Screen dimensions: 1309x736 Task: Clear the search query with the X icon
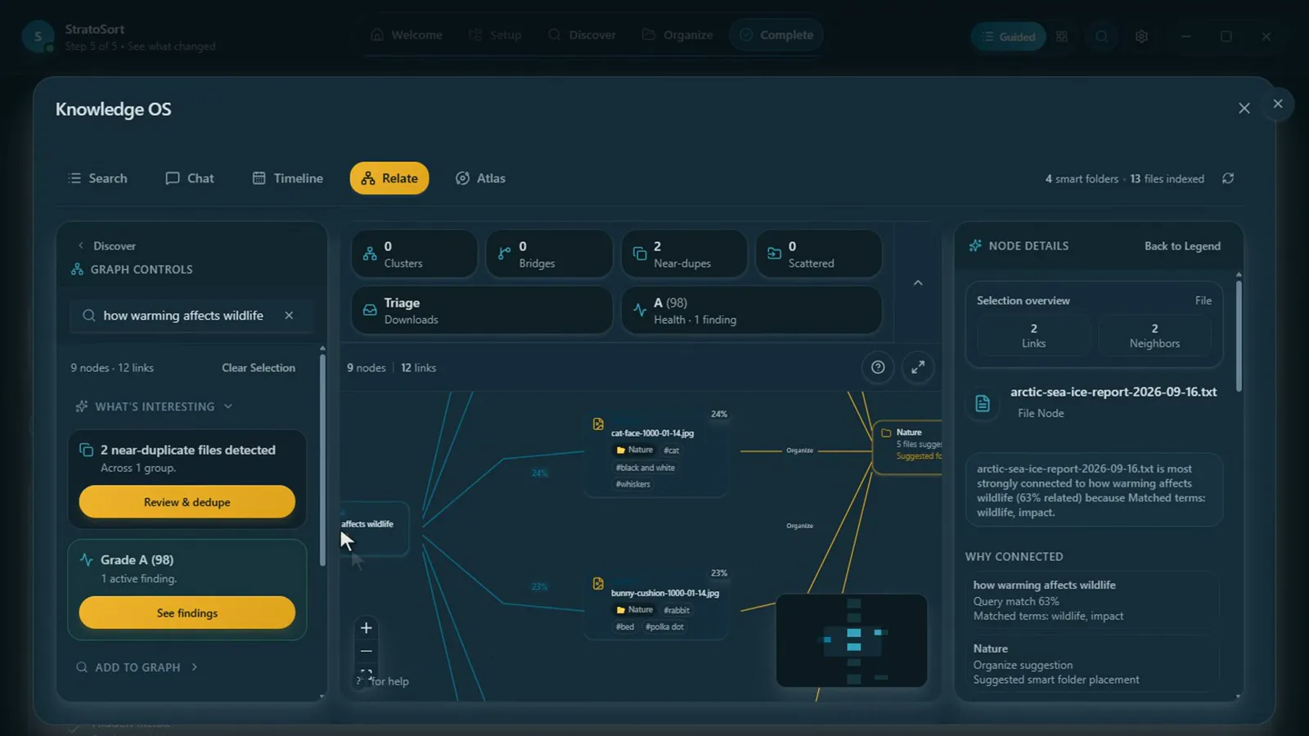(289, 316)
